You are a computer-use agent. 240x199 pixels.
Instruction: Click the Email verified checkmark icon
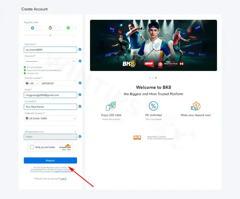pos(80,95)
